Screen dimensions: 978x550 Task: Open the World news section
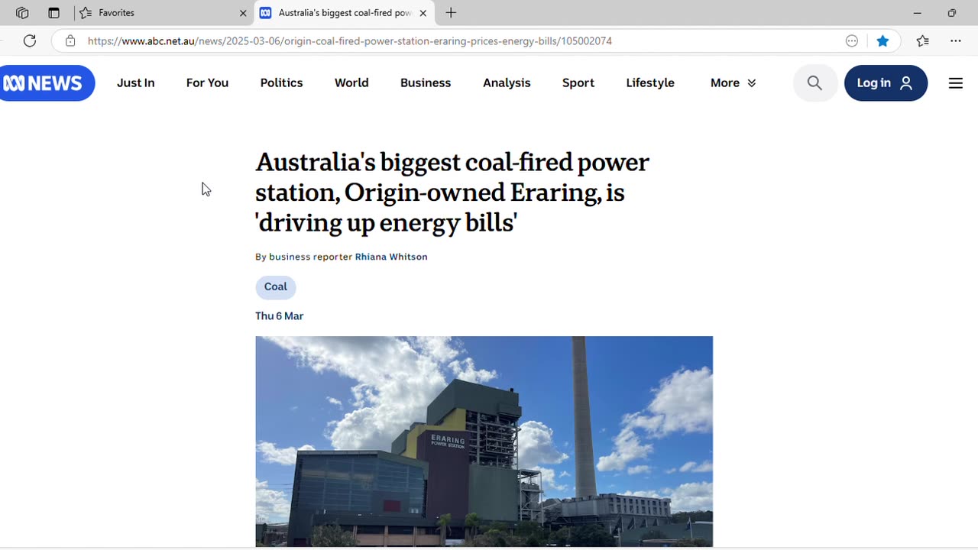351,83
